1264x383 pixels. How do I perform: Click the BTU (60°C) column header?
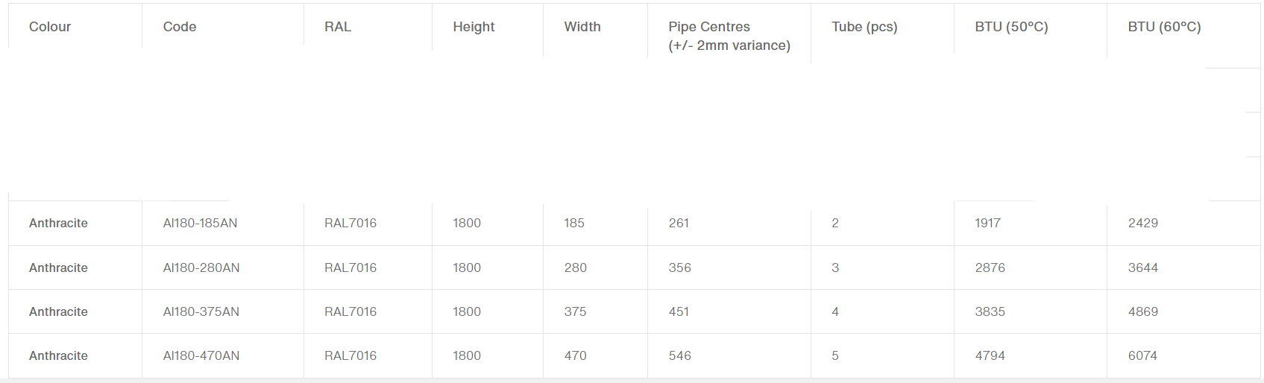coord(1164,27)
